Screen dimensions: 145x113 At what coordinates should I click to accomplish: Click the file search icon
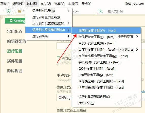coord(101,11)
